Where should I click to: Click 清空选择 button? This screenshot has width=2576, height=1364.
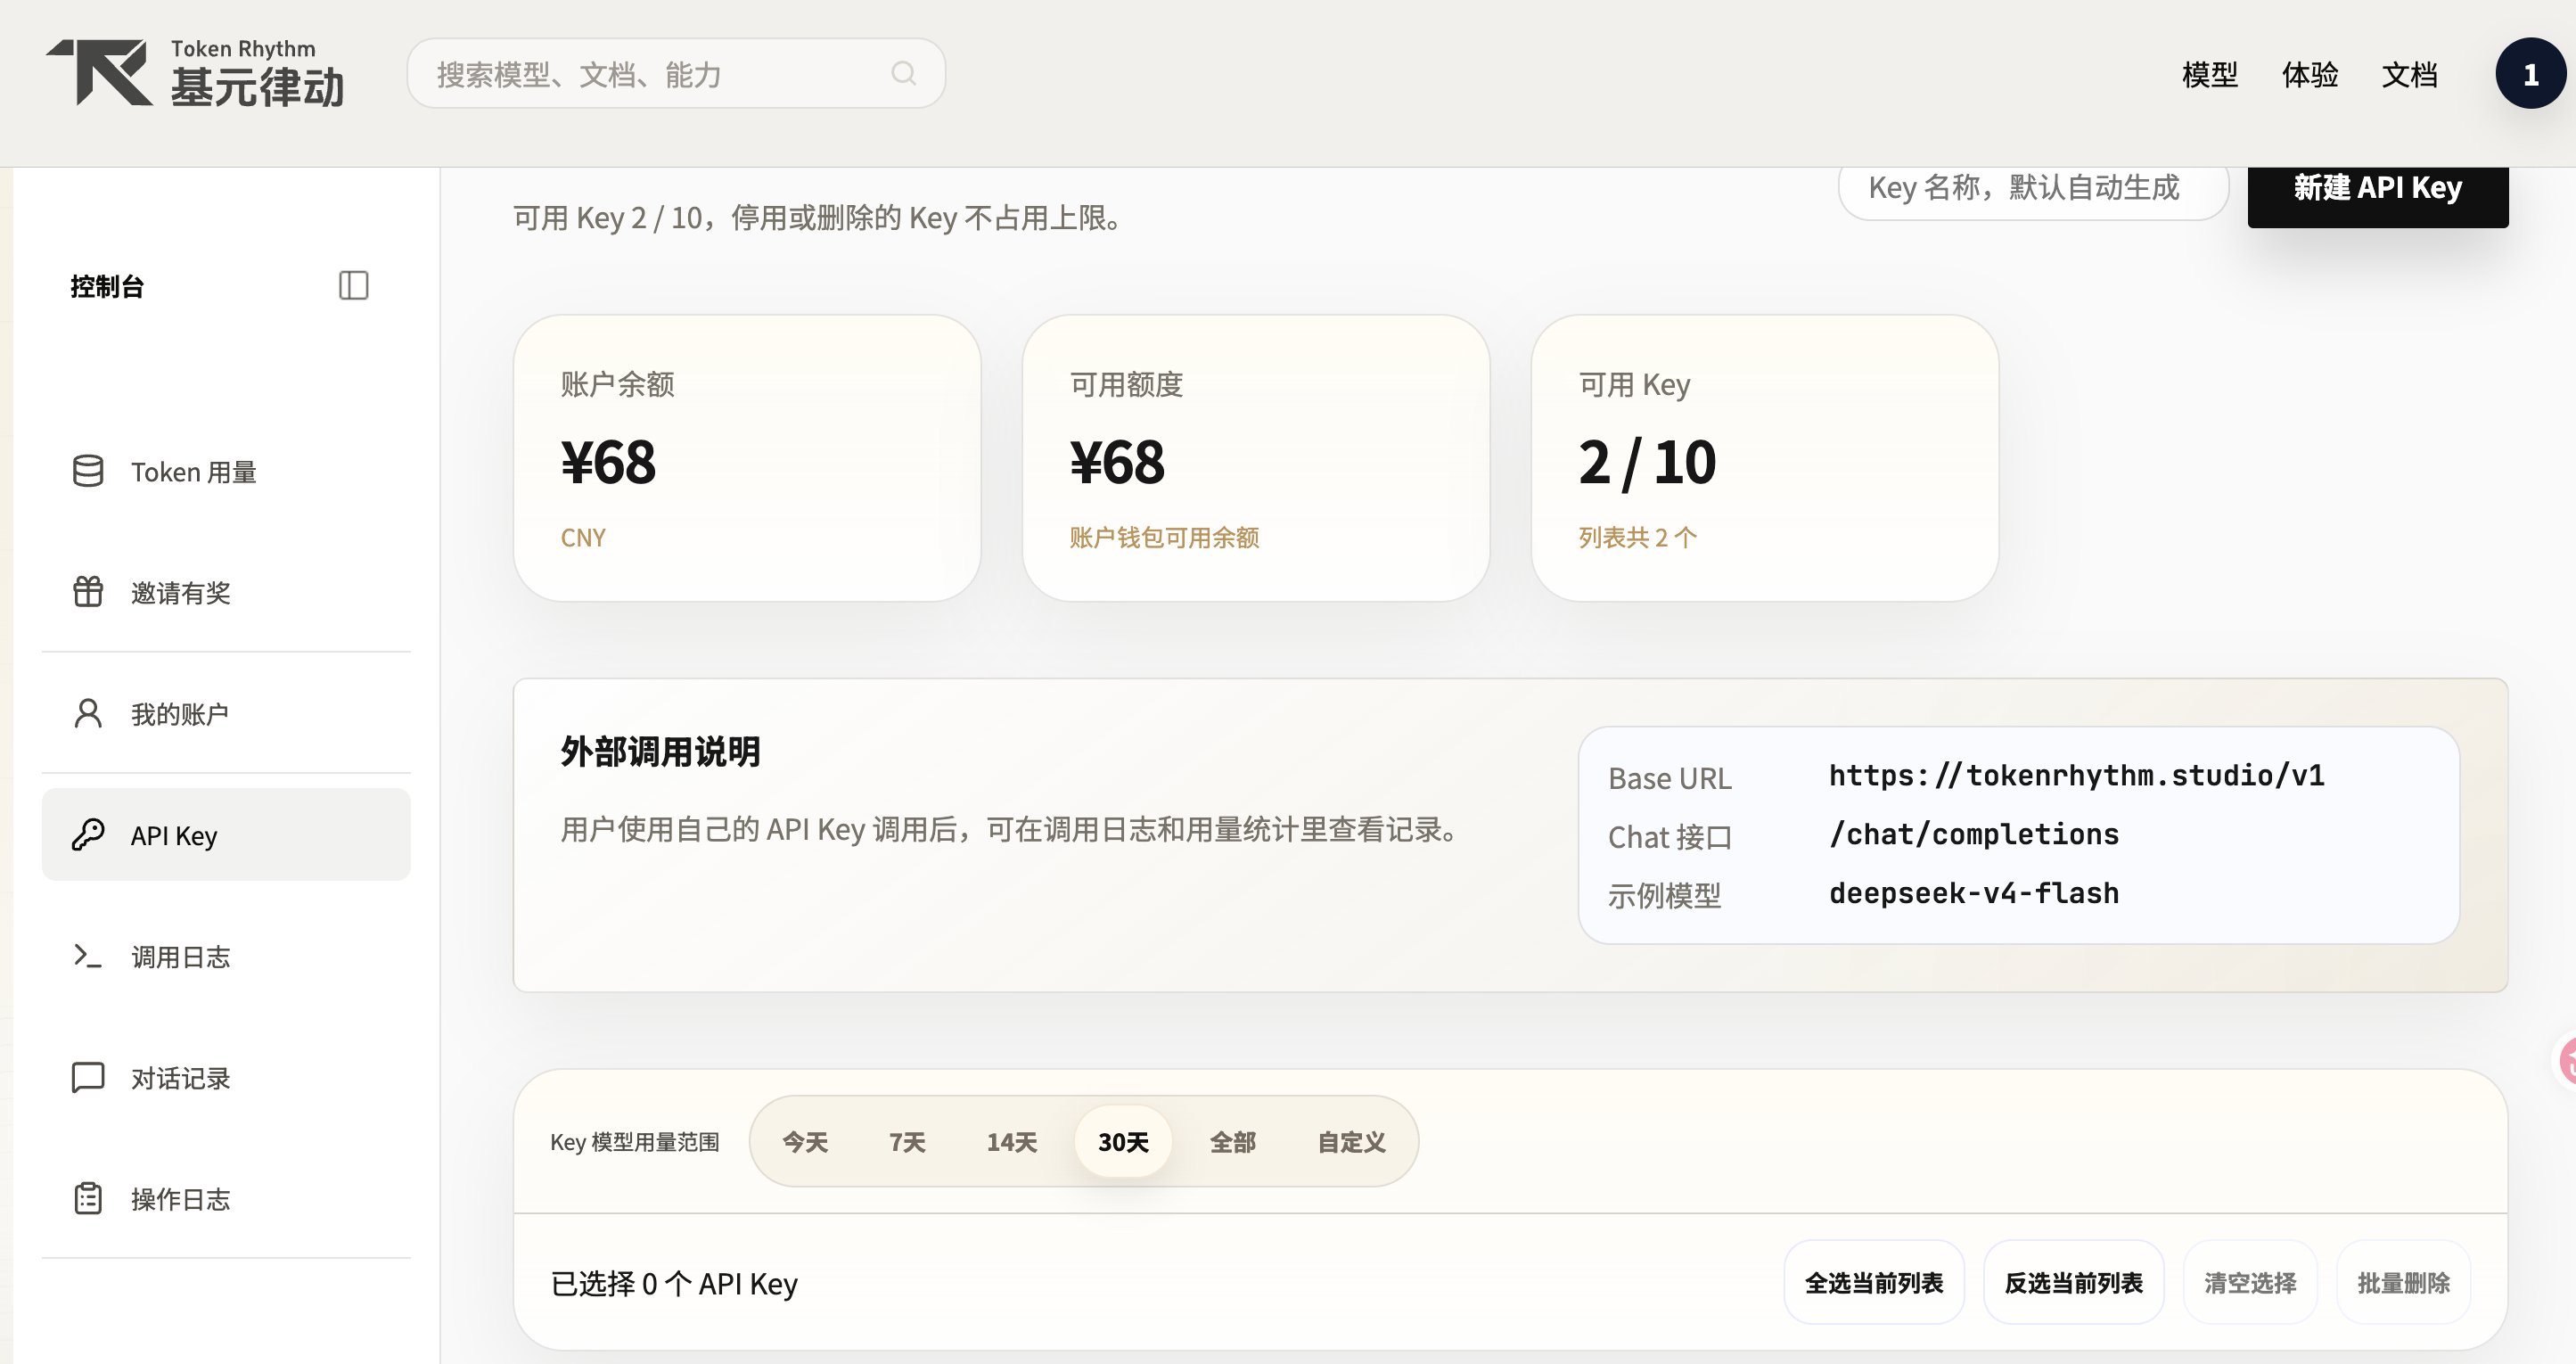tap(2250, 1283)
